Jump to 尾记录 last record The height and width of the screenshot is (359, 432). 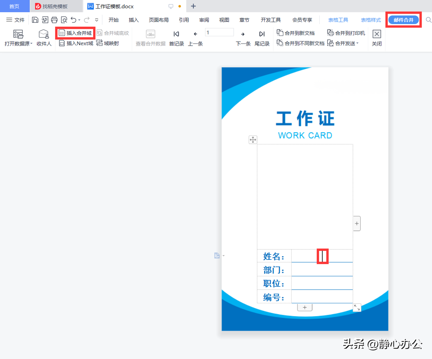[262, 38]
